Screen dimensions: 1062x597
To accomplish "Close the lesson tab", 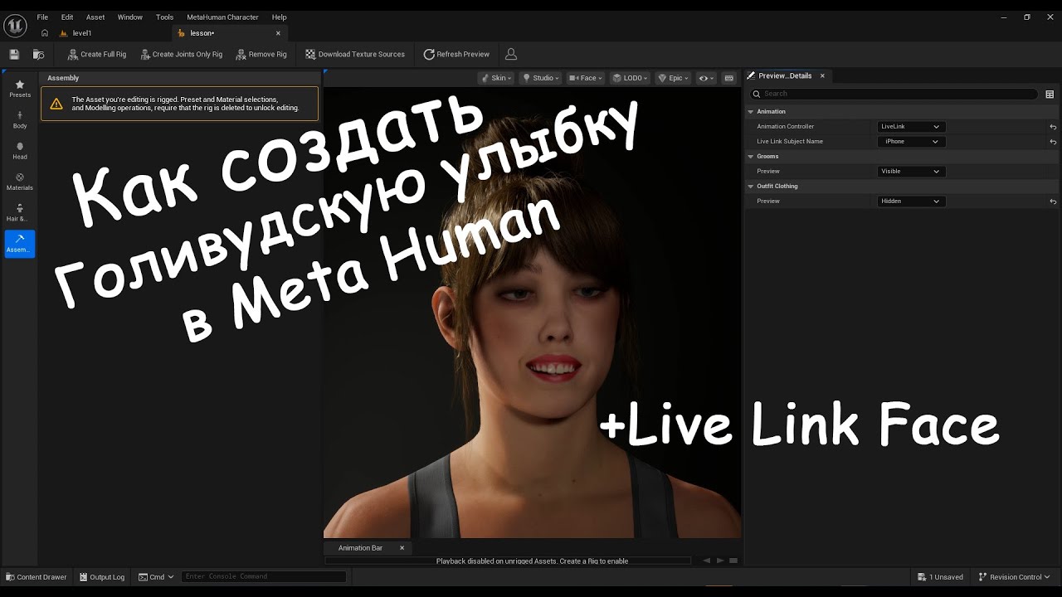I will click(278, 33).
